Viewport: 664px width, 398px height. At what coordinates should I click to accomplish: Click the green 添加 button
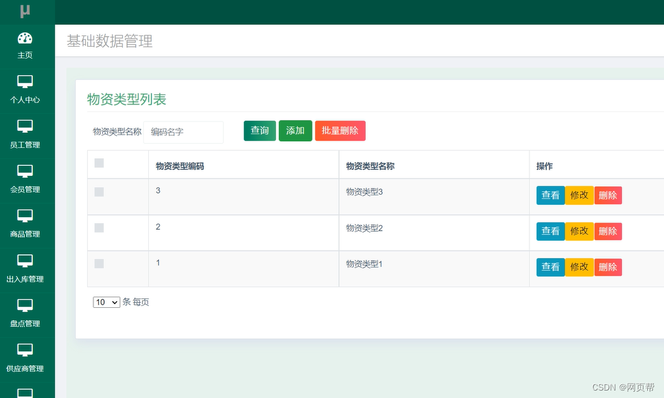tap(295, 131)
